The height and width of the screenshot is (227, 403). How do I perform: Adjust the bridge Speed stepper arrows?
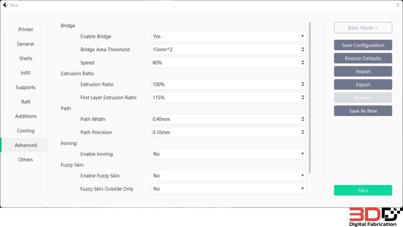tap(303, 63)
